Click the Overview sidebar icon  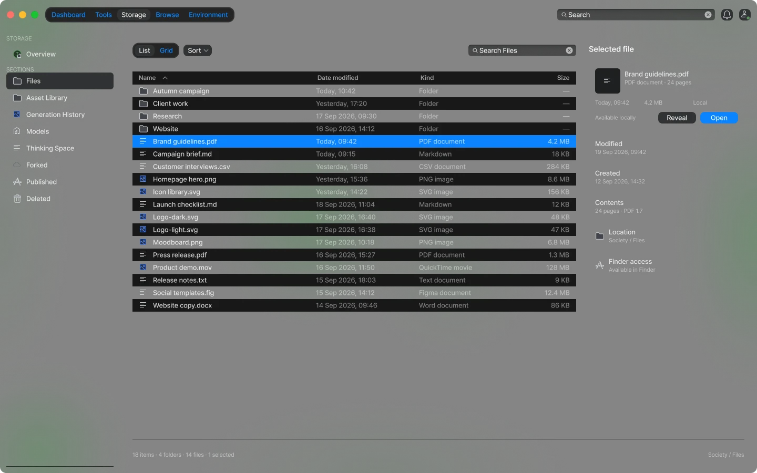pyautogui.click(x=17, y=54)
